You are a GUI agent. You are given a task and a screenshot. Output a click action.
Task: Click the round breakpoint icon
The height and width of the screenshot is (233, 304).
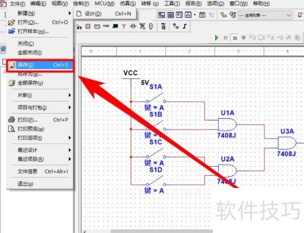244,38
